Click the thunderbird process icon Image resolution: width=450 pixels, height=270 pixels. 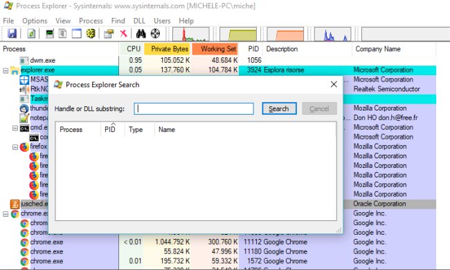click(x=24, y=108)
